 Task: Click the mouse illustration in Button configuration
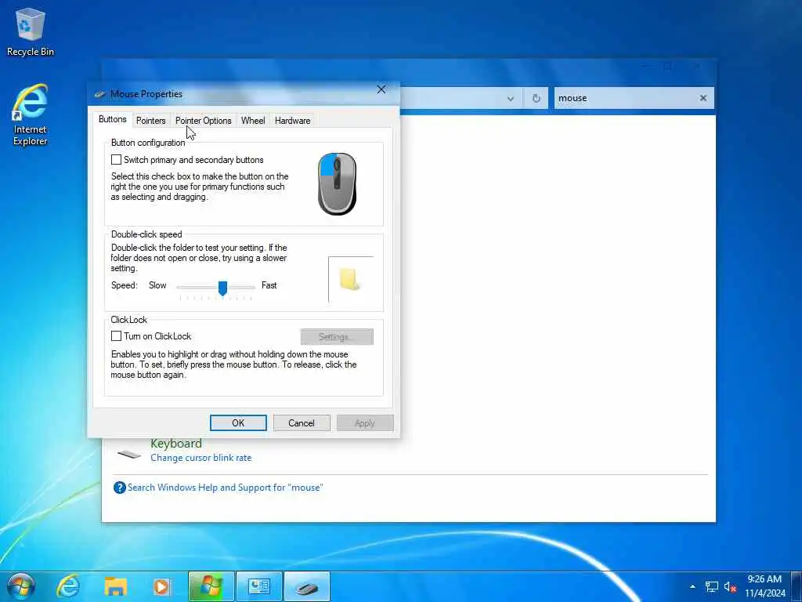[x=337, y=183]
